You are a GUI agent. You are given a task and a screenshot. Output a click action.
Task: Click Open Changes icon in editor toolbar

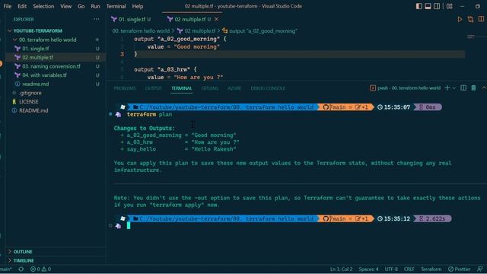[470, 19]
